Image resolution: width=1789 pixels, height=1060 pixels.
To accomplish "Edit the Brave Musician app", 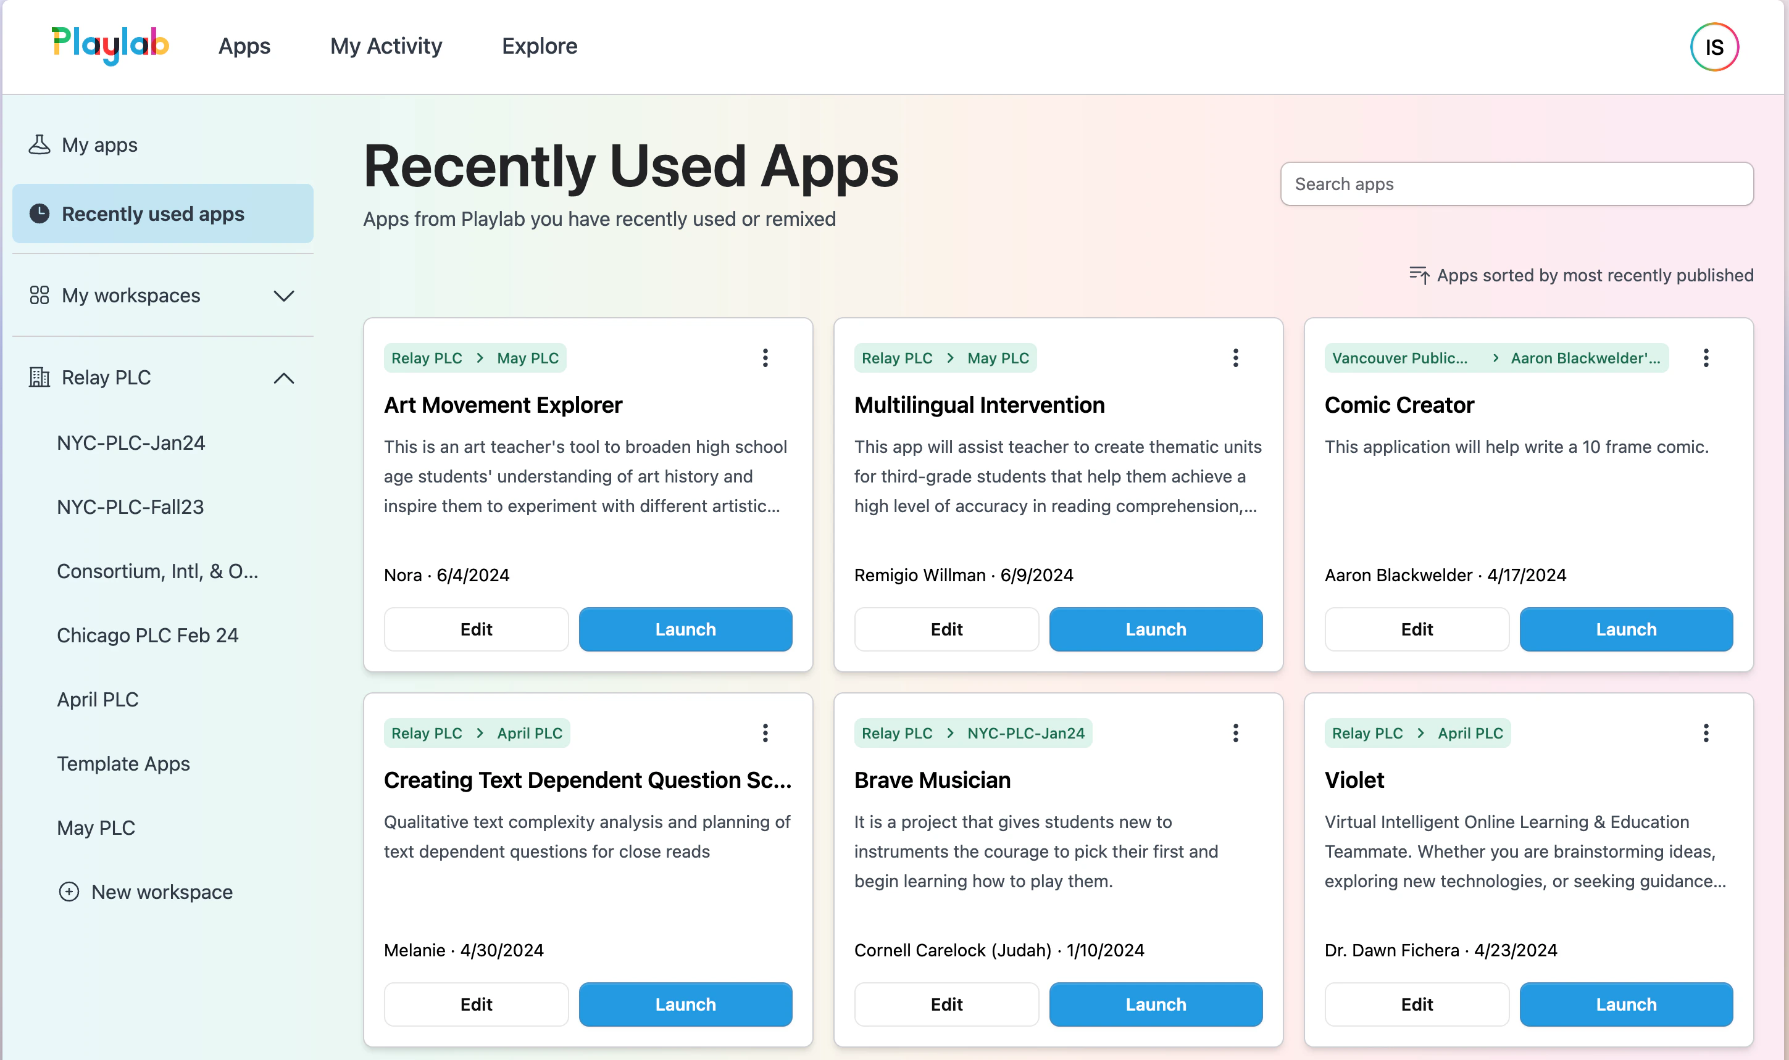I will pos(946,1004).
